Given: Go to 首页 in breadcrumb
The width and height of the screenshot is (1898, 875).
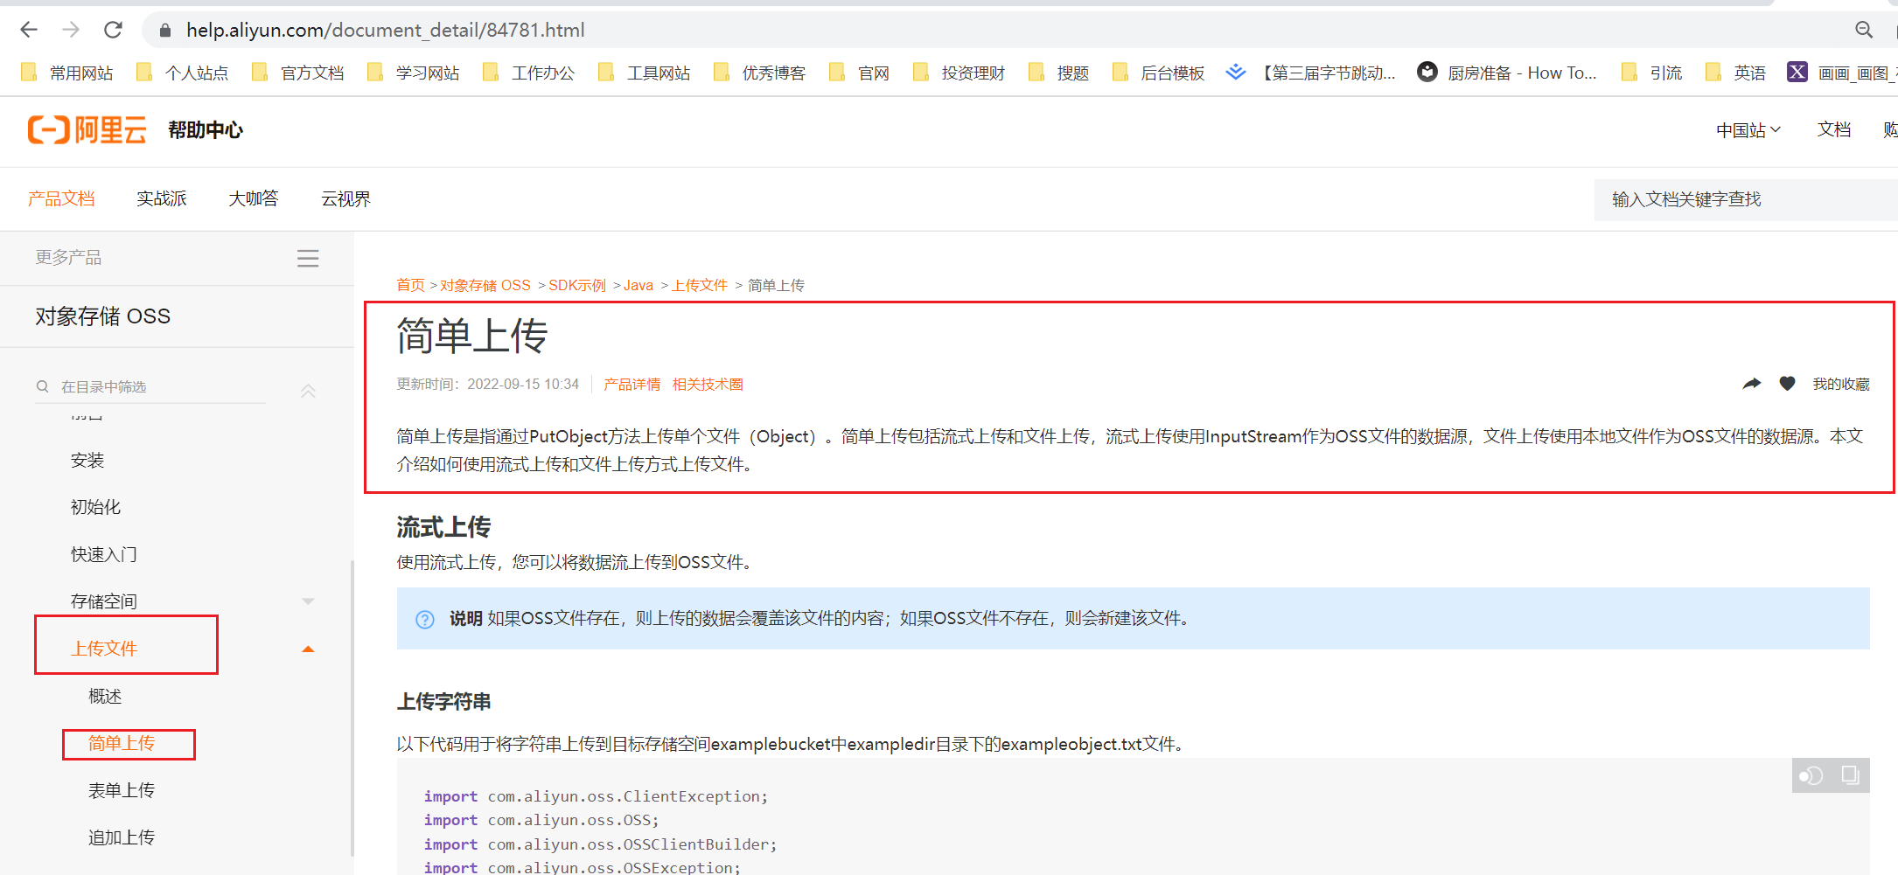Looking at the screenshot, I should (410, 285).
